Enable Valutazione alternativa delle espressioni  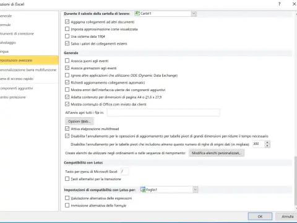67,198
